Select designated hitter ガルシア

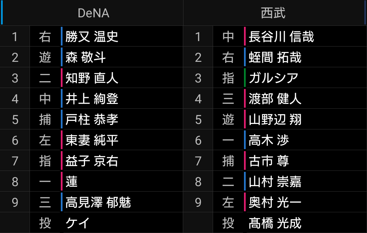click(x=273, y=78)
